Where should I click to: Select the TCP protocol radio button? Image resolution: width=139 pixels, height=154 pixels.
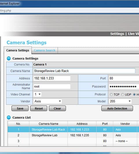tap(111, 94)
